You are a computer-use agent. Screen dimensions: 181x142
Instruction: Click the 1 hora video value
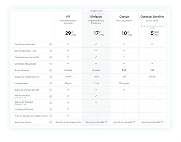click(x=96, y=83)
